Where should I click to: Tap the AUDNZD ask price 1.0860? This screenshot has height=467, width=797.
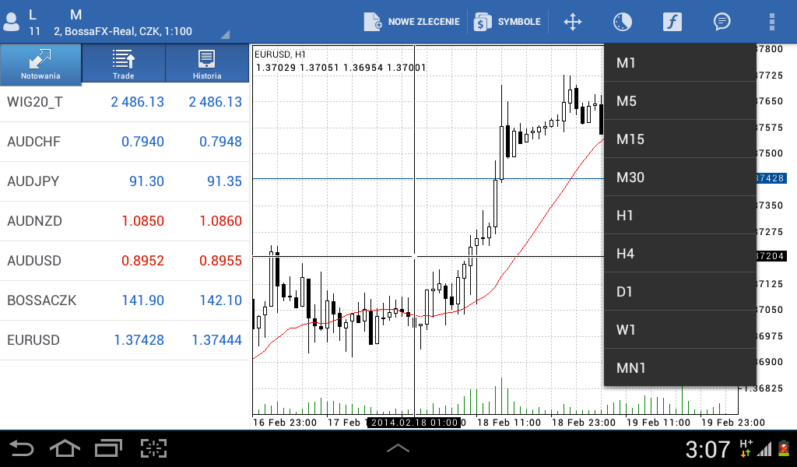pyautogui.click(x=220, y=221)
